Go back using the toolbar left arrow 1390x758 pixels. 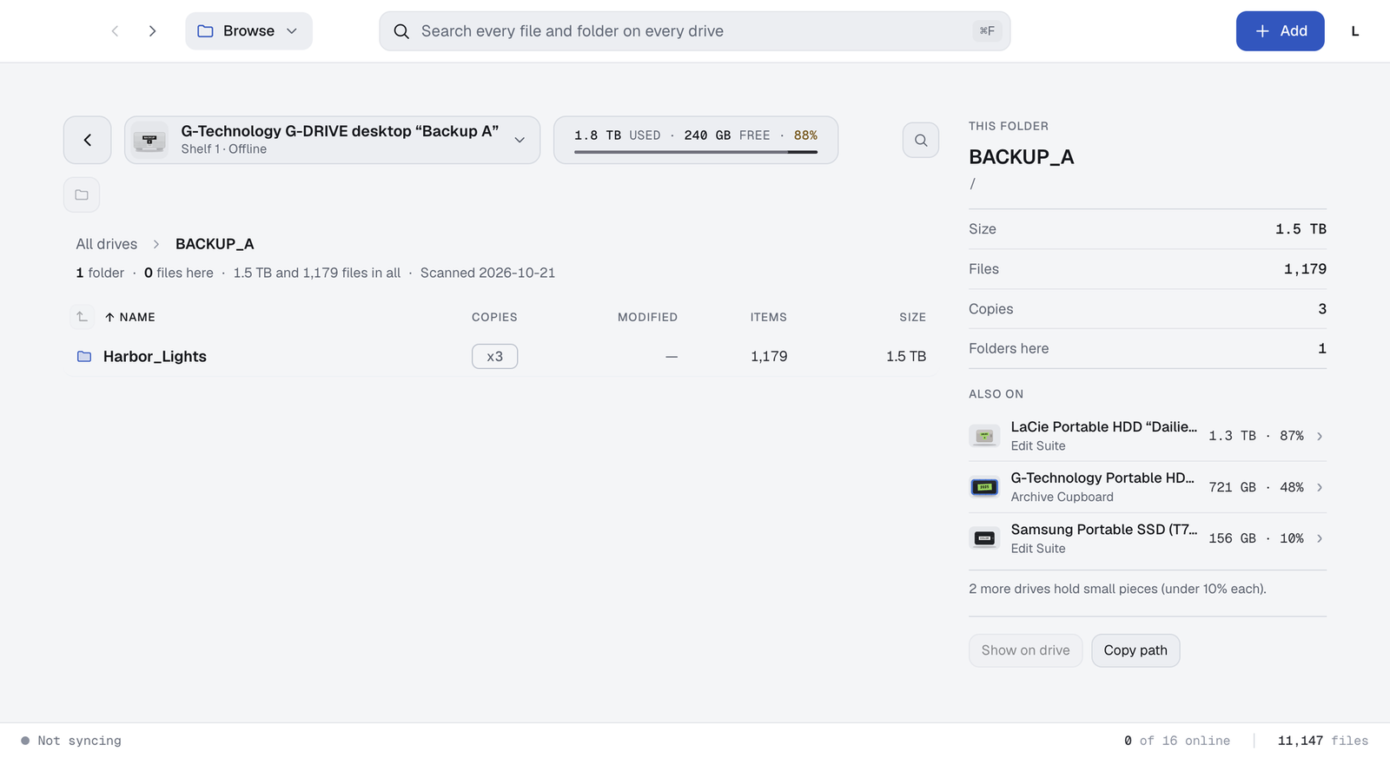(x=115, y=31)
